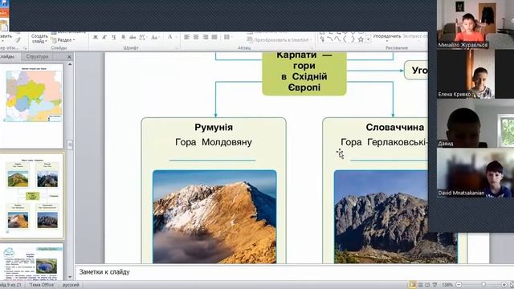Open character spacing (AV) options

[x=143, y=38]
